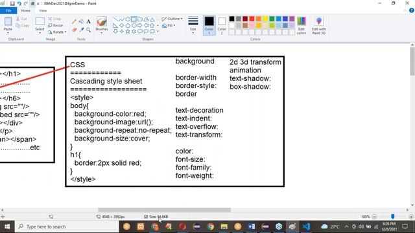Choose the Rectangle shape

pos(134,19)
